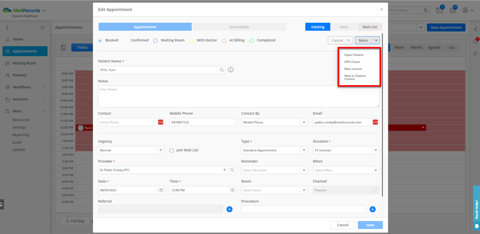The width and height of the screenshot is (480, 234).
Task: Save the appointment
Action: [370, 225]
